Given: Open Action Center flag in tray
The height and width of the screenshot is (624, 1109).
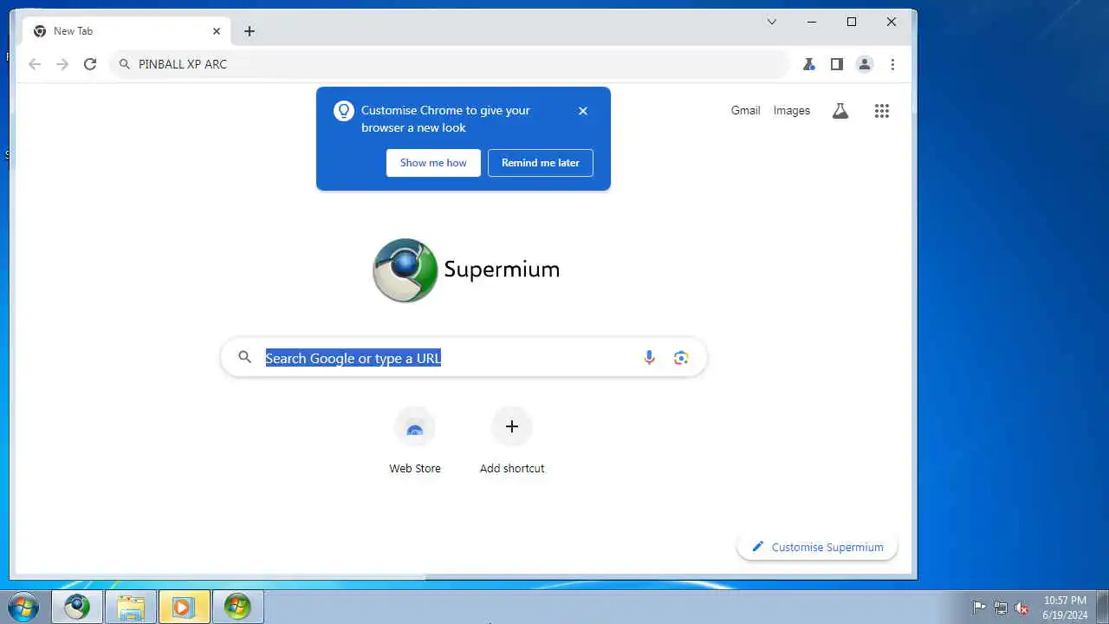Looking at the screenshot, I should (x=979, y=608).
